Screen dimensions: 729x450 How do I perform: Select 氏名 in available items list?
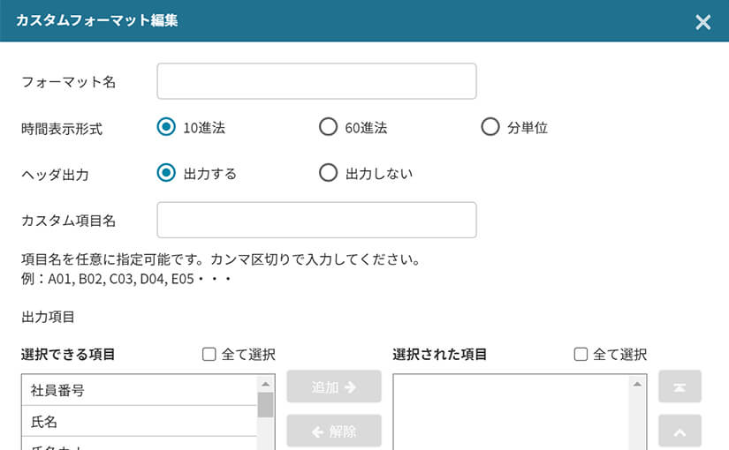140,421
